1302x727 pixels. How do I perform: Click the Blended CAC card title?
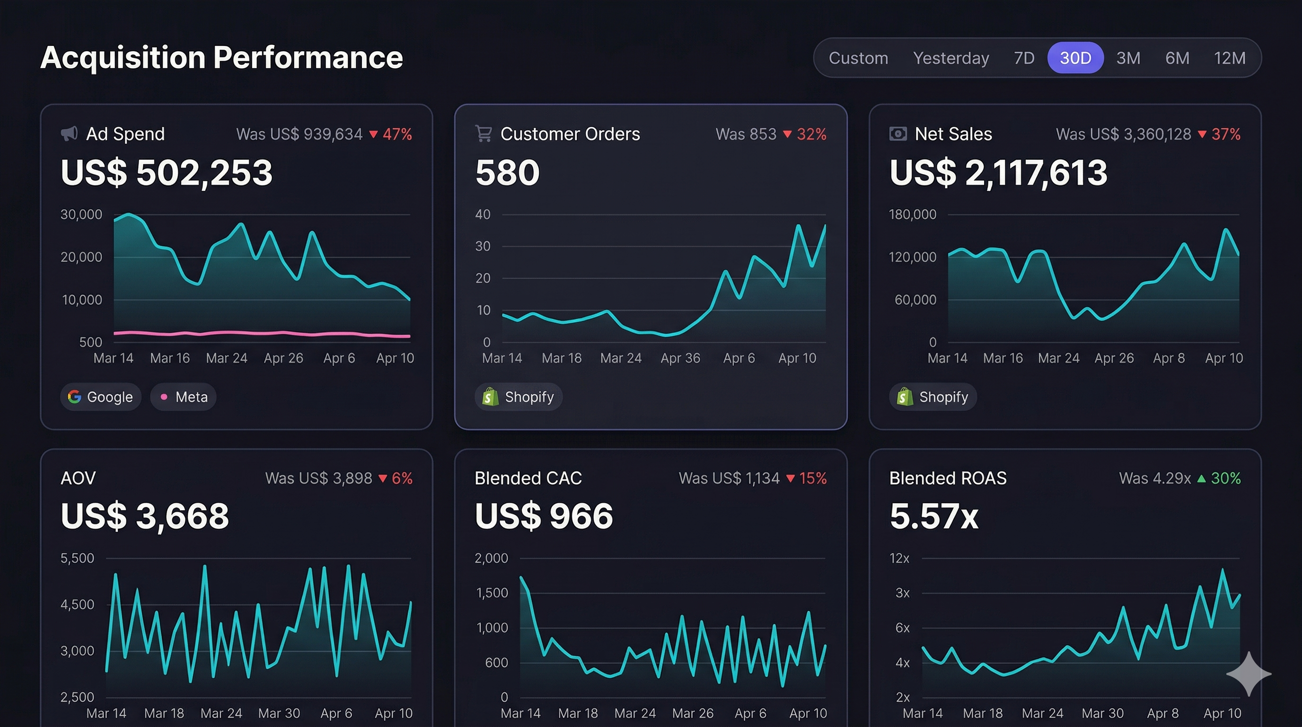pos(528,478)
